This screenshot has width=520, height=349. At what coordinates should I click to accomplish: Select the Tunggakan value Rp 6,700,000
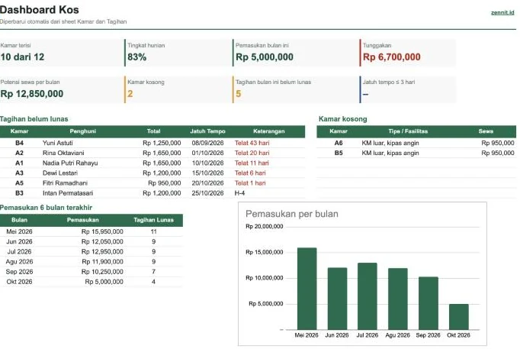[x=392, y=57]
